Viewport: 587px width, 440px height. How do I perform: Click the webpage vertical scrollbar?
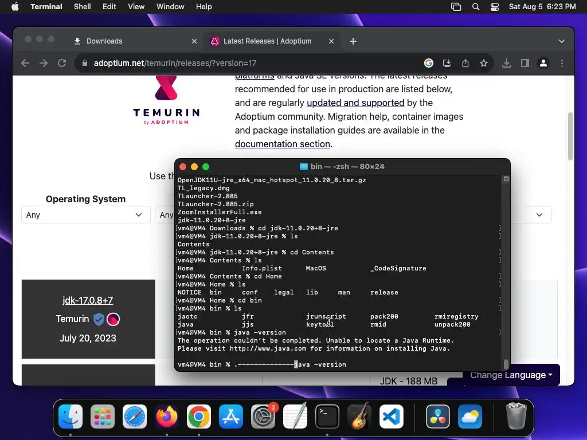570,136
